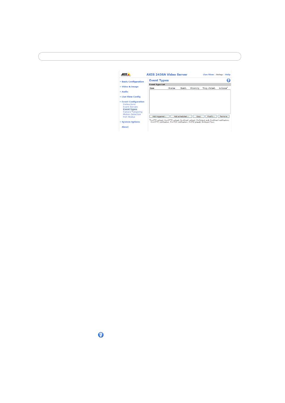This screenshot has height=403, width=285.
Task: Open Port Status page
Action: (x=129, y=117)
